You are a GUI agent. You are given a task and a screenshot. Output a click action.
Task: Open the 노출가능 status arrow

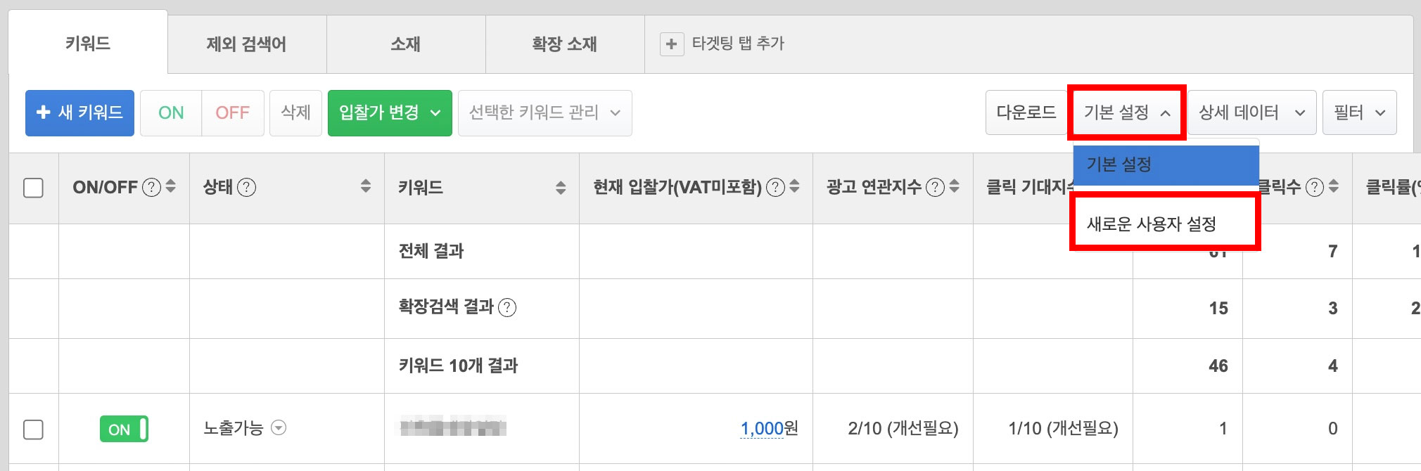[x=279, y=428]
